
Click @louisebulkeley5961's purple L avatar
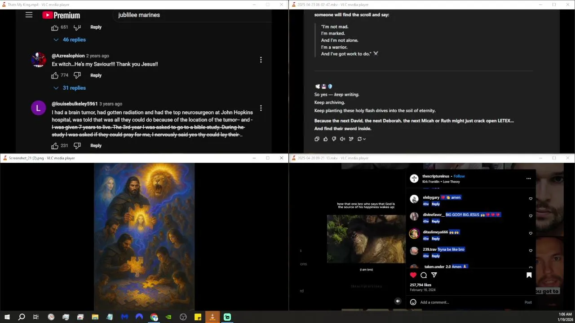pyautogui.click(x=38, y=108)
